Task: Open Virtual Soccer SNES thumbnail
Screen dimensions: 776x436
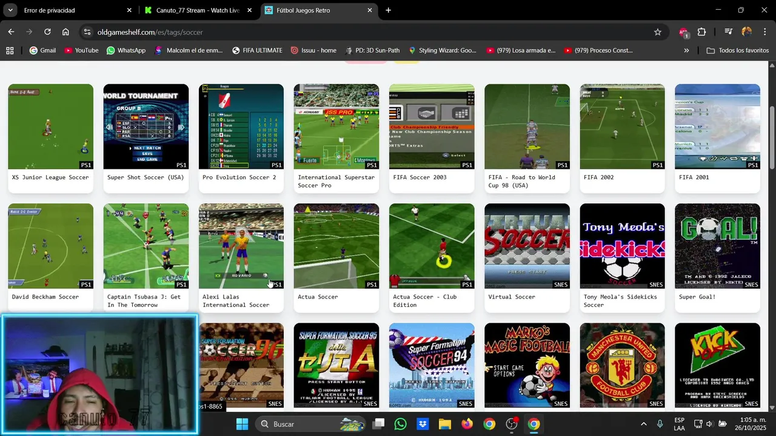Action: [x=527, y=246]
